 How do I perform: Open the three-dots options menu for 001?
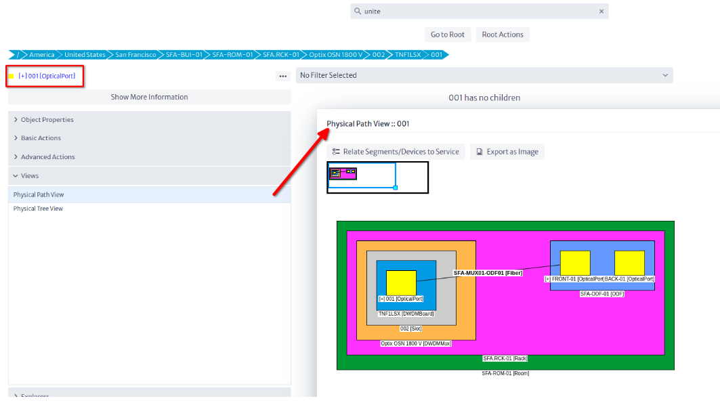pos(283,77)
